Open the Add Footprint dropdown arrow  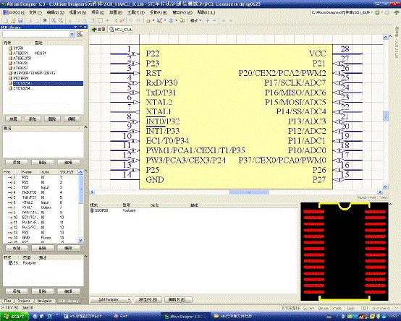[129, 299]
